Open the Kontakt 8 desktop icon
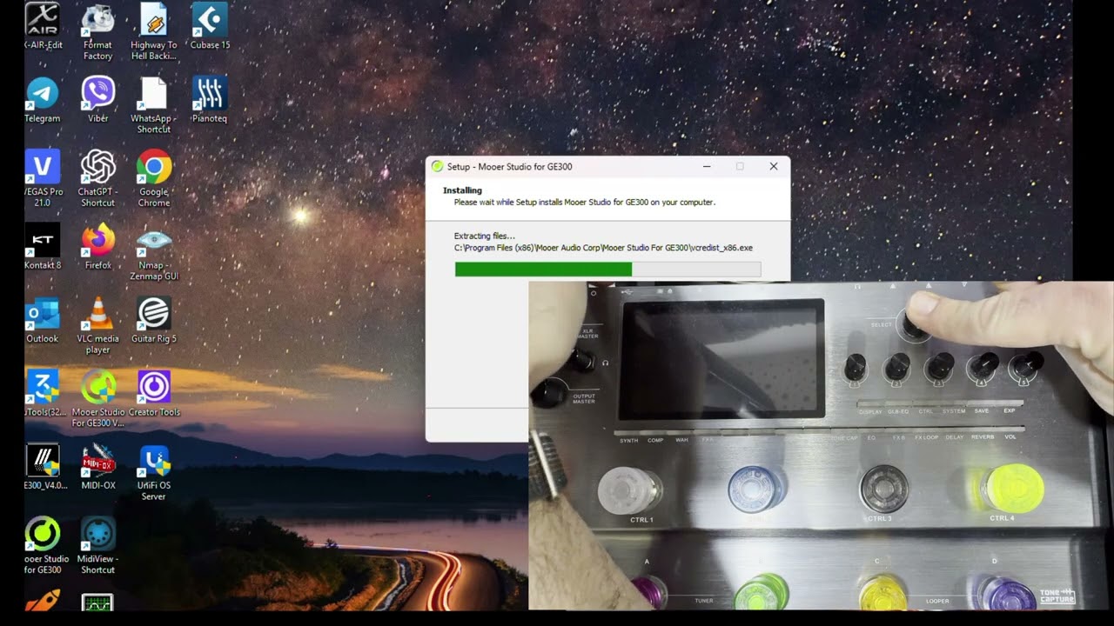 [x=43, y=247]
